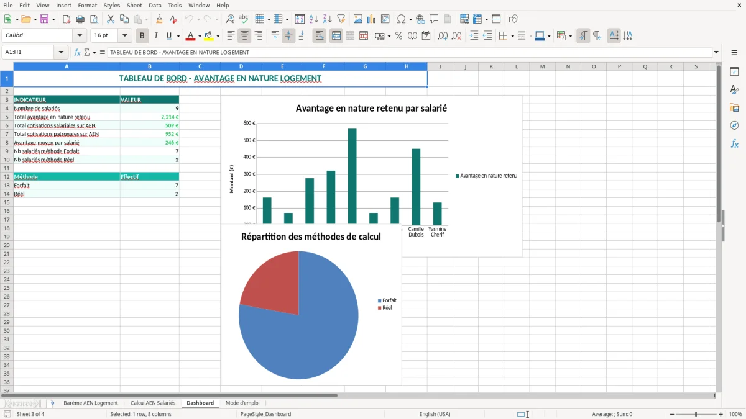
Task: Click the Format as Percent icon
Action: click(398, 36)
